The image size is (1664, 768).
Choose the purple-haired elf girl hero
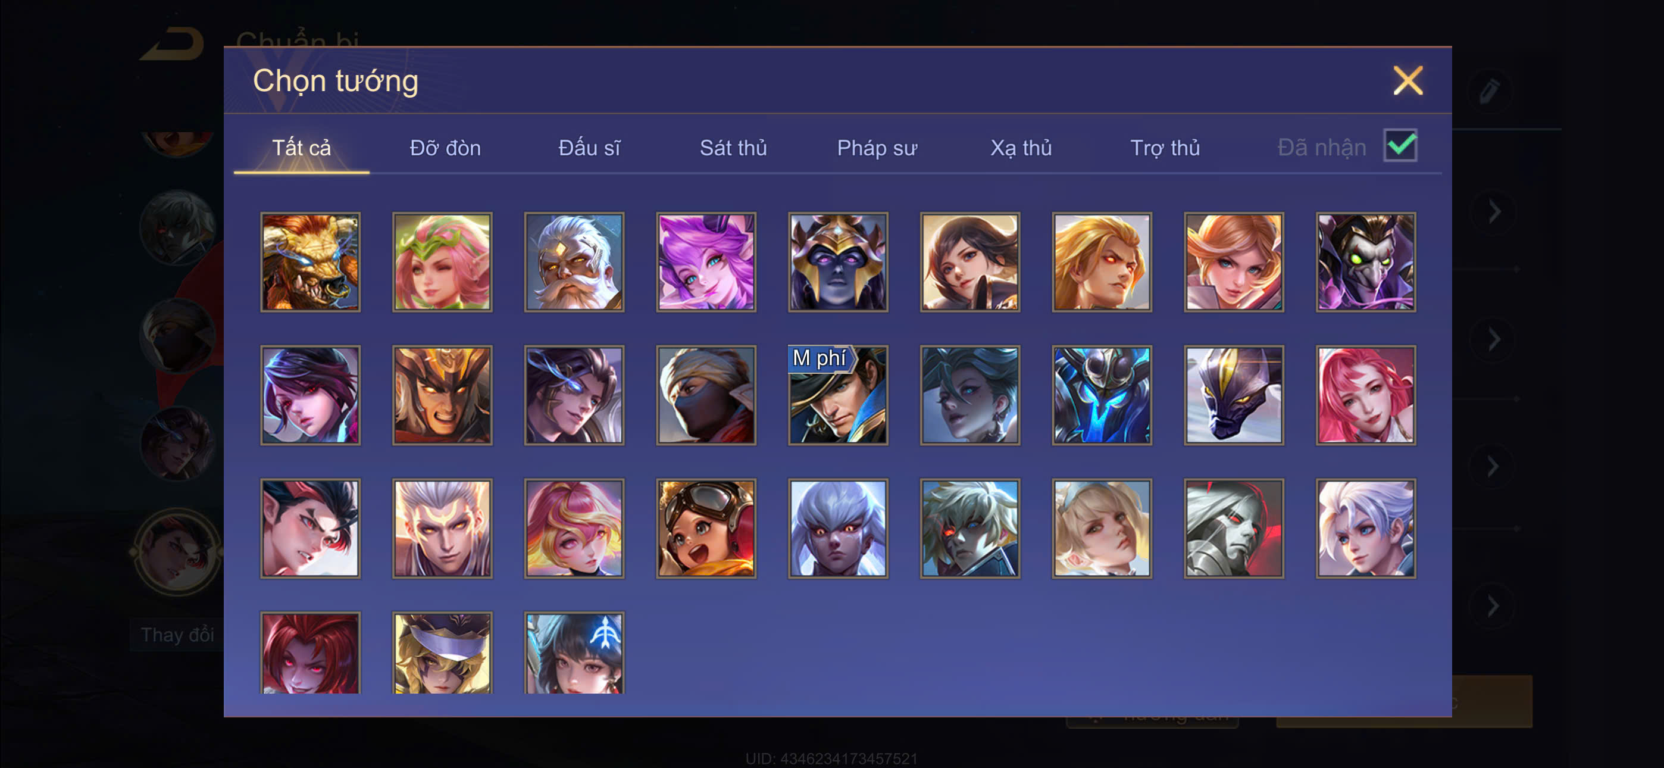coord(706,262)
